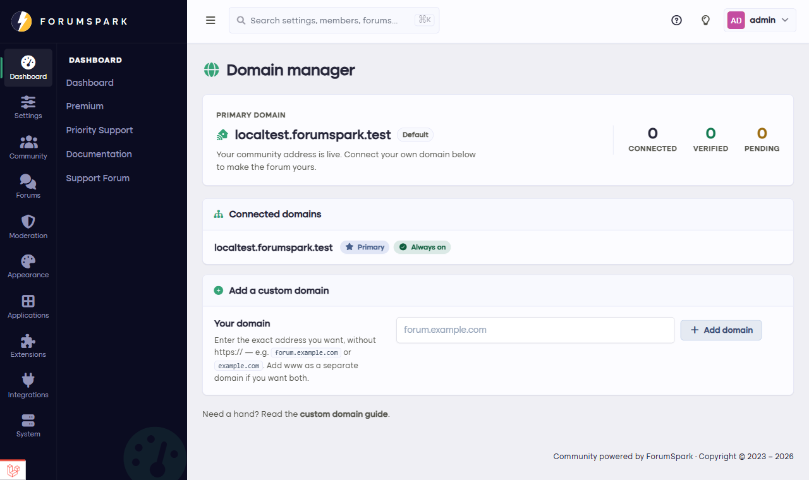Click localtest.forumspark.test in Connected domains

tap(273, 248)
